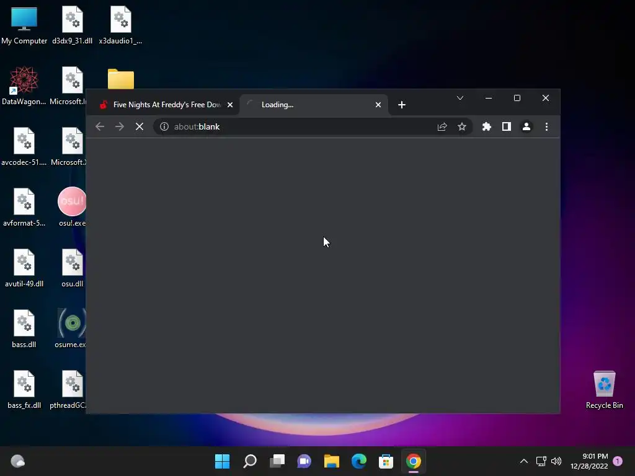The image size is (635, 476).
Task: Share this page icon in address bar
Action: 442,126
